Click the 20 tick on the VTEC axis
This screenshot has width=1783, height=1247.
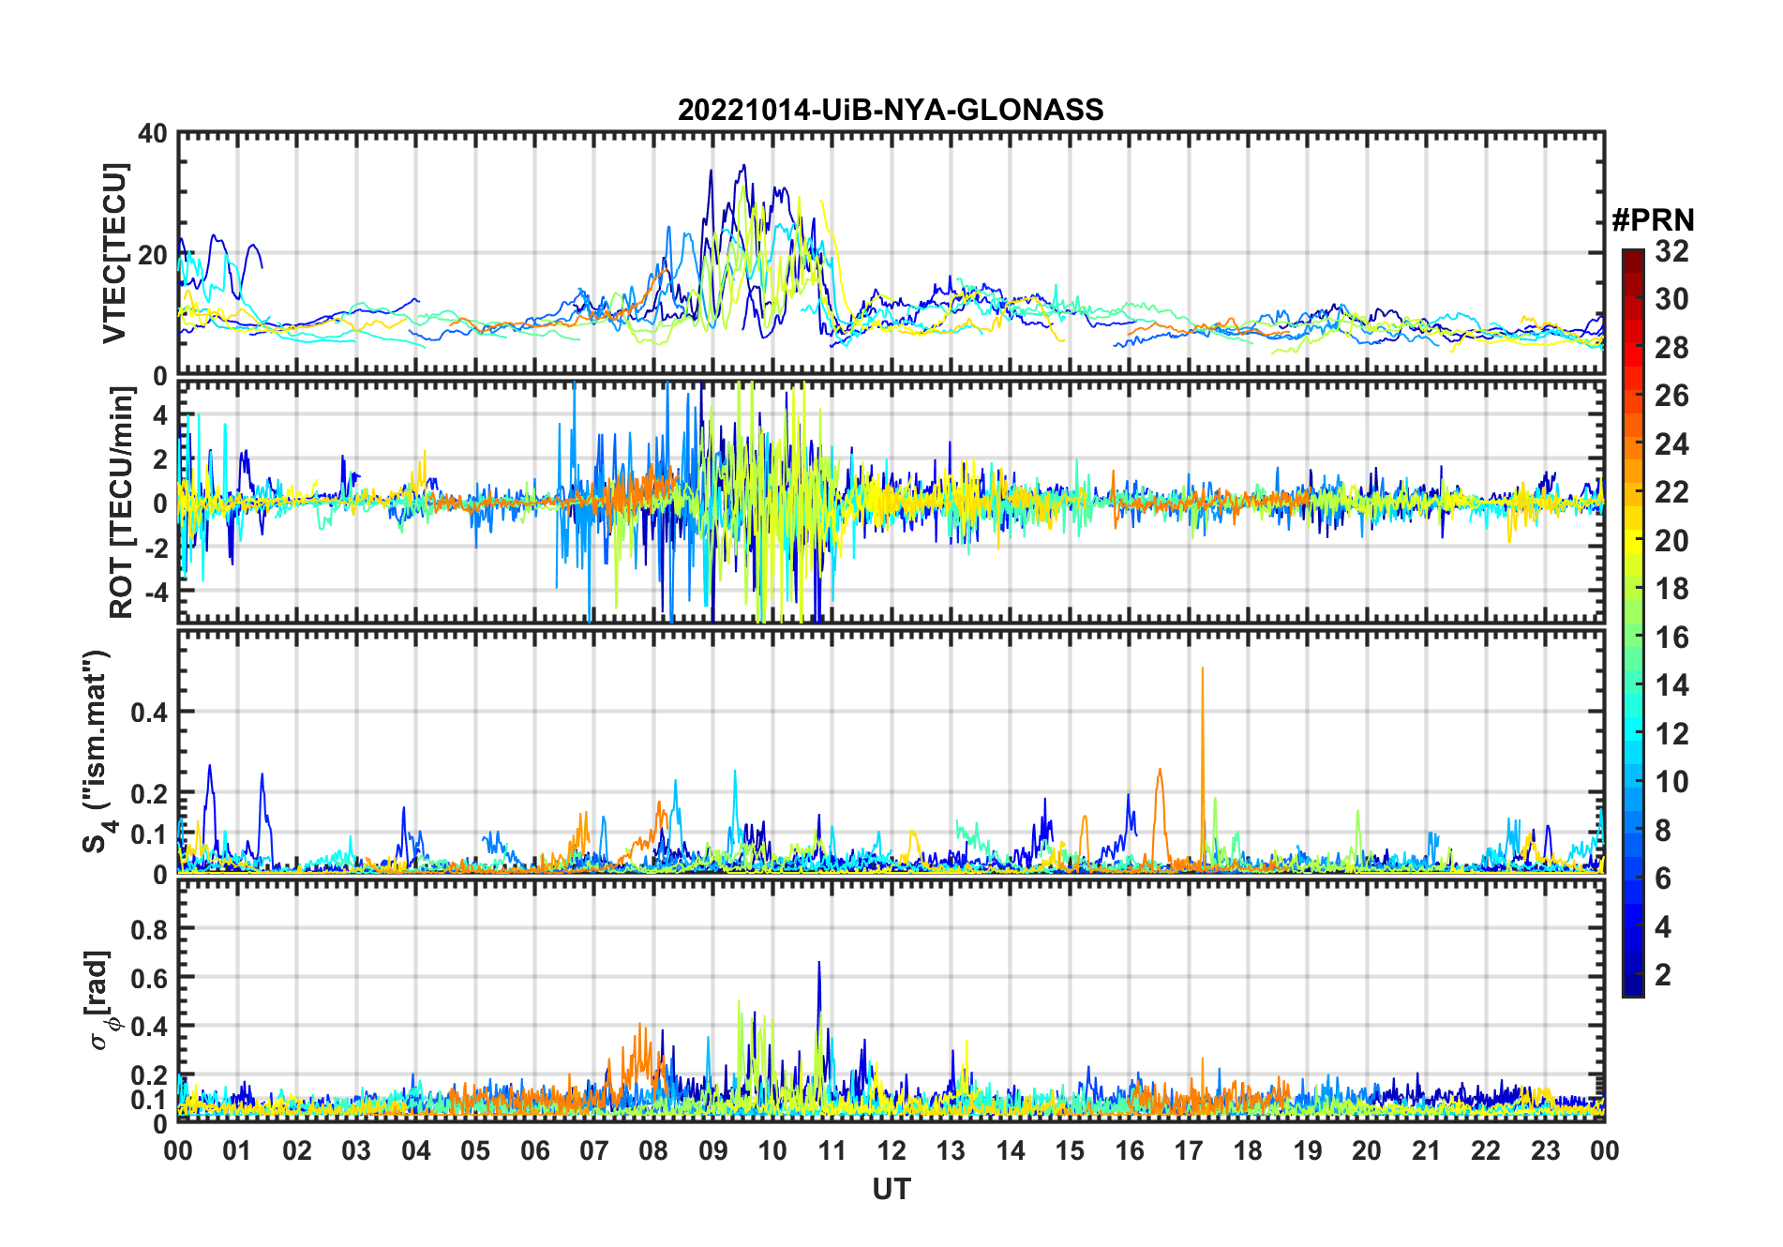[x=153, y=254]
